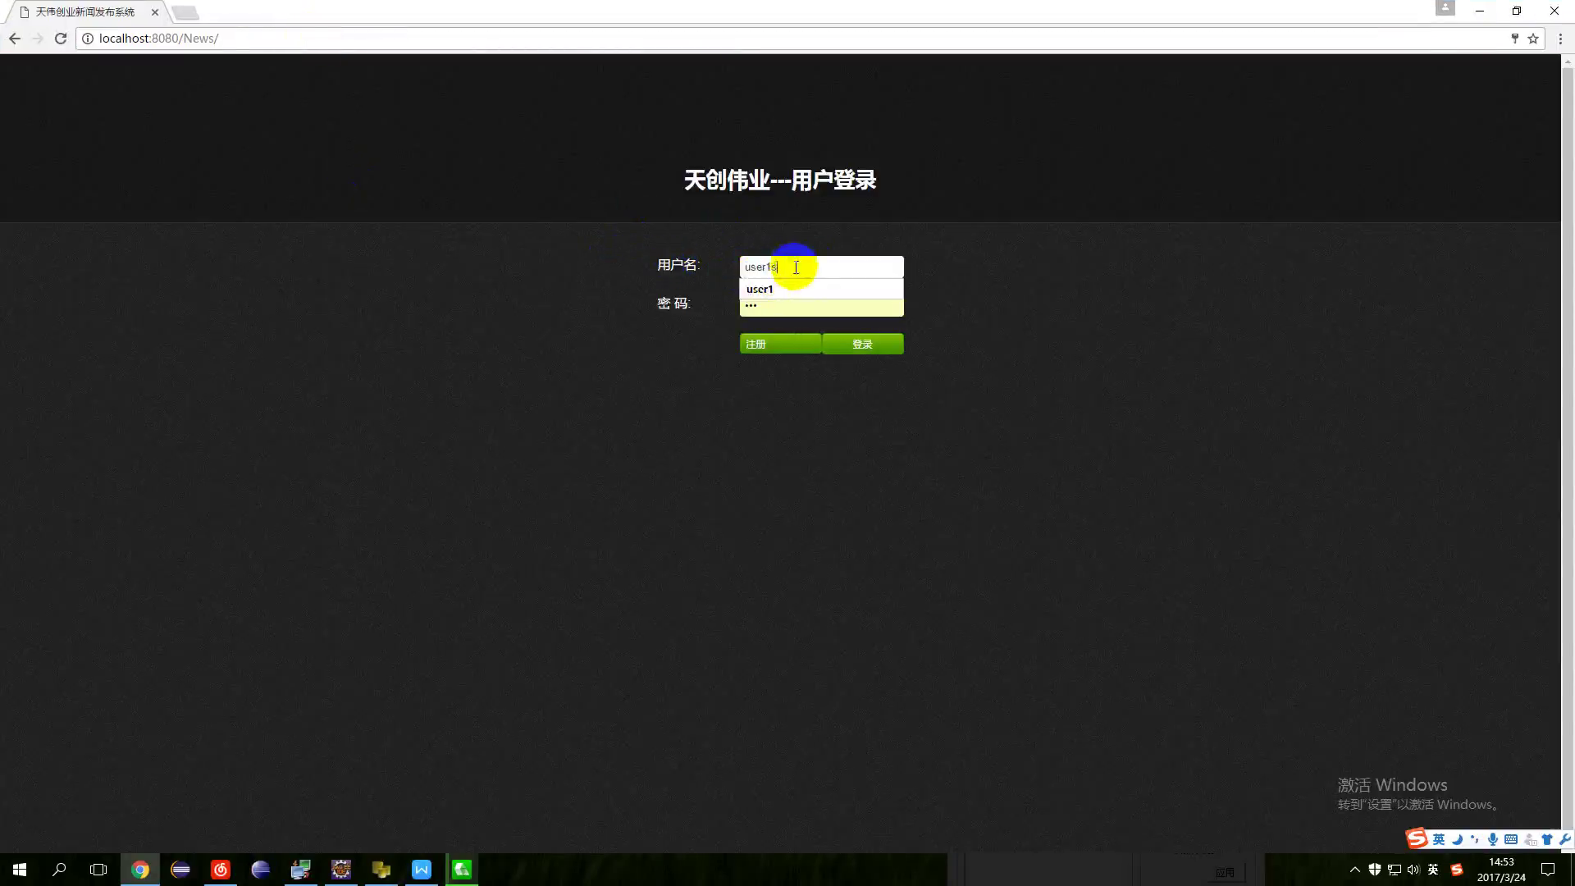Click the site info icon in address bar
Image resolution: width=1575 pixels, height=886 pixels.
click(x=88, y=39)
